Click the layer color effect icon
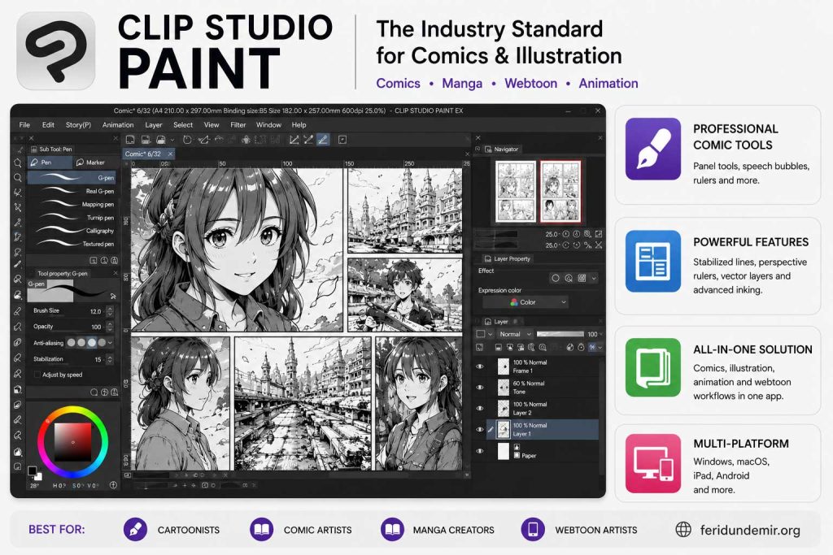Image resolution: width=833 pixels, height=555 pixels. click(x=582, y=278)
